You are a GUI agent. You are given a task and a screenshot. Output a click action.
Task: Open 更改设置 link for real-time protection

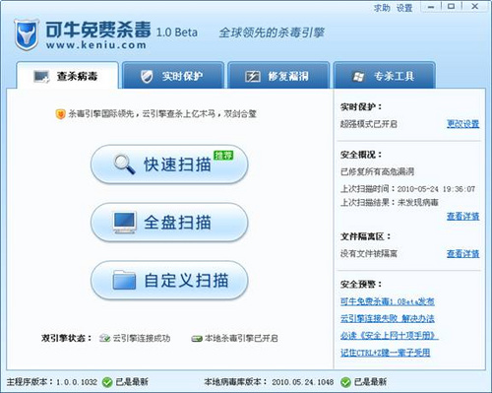click(462, 124)
